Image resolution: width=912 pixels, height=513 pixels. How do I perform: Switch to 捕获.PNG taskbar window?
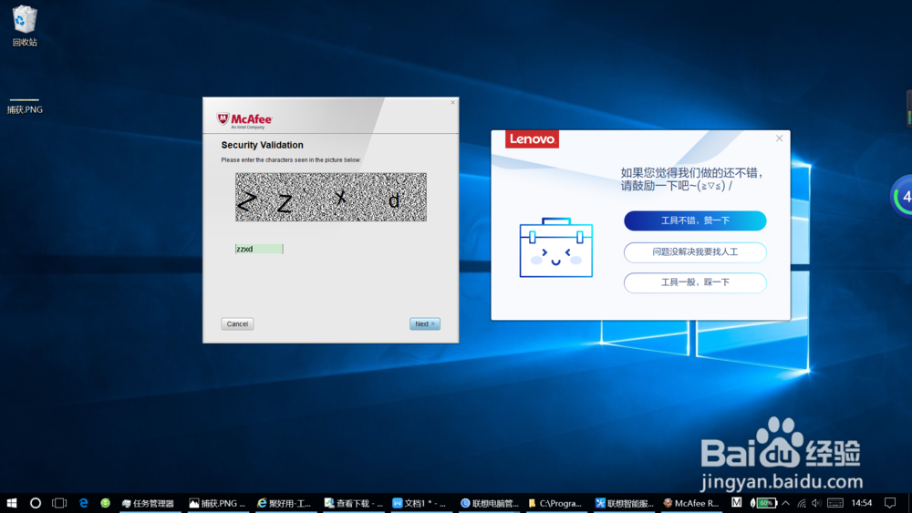[x=218, y=503]
